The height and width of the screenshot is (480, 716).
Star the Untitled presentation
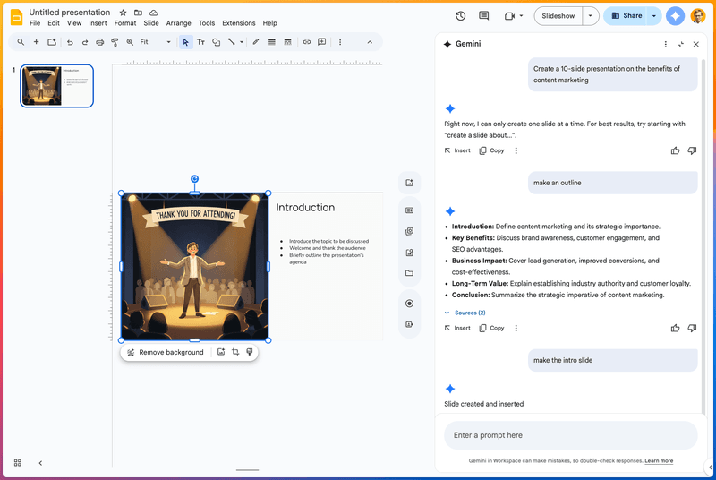(123, 13)
